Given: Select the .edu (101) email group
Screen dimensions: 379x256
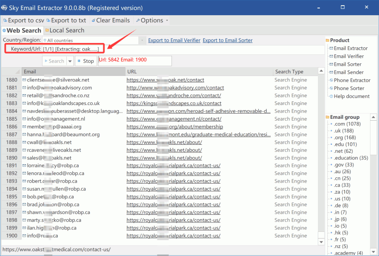Looking at the screenshot, I should (345, 144).
